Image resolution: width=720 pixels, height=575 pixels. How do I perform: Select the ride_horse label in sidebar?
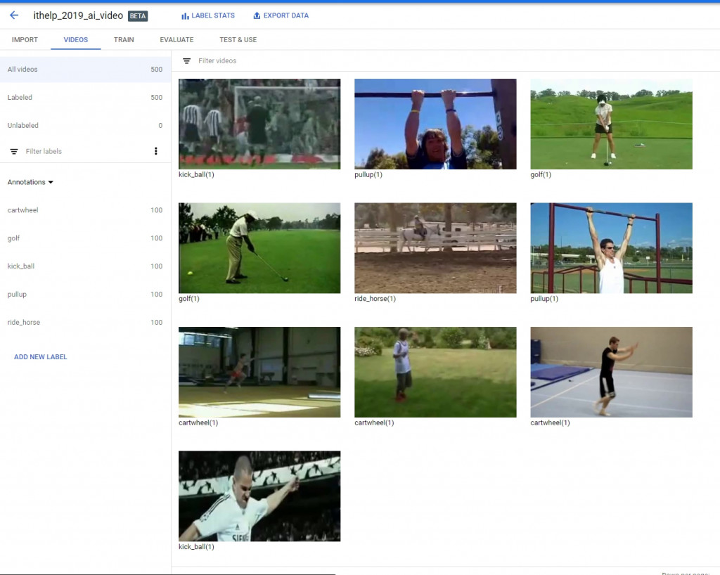[85, 322]
